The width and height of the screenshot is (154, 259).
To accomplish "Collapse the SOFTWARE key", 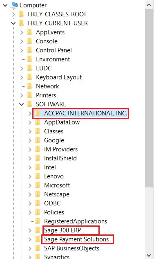I will [21, 104].
